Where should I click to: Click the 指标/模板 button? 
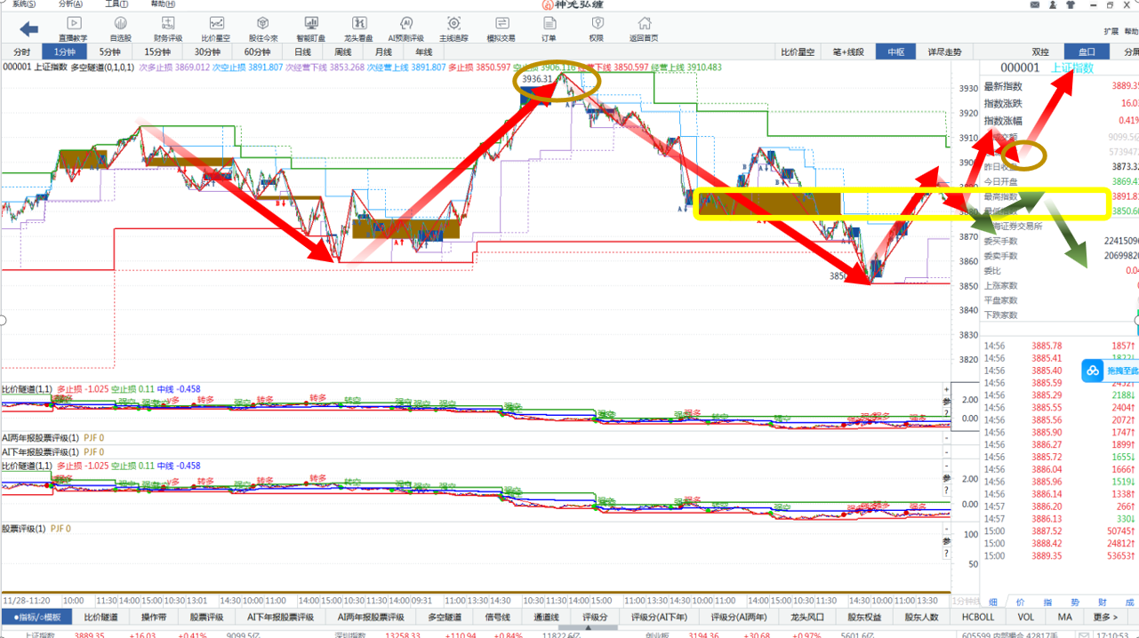pos(37,617)
